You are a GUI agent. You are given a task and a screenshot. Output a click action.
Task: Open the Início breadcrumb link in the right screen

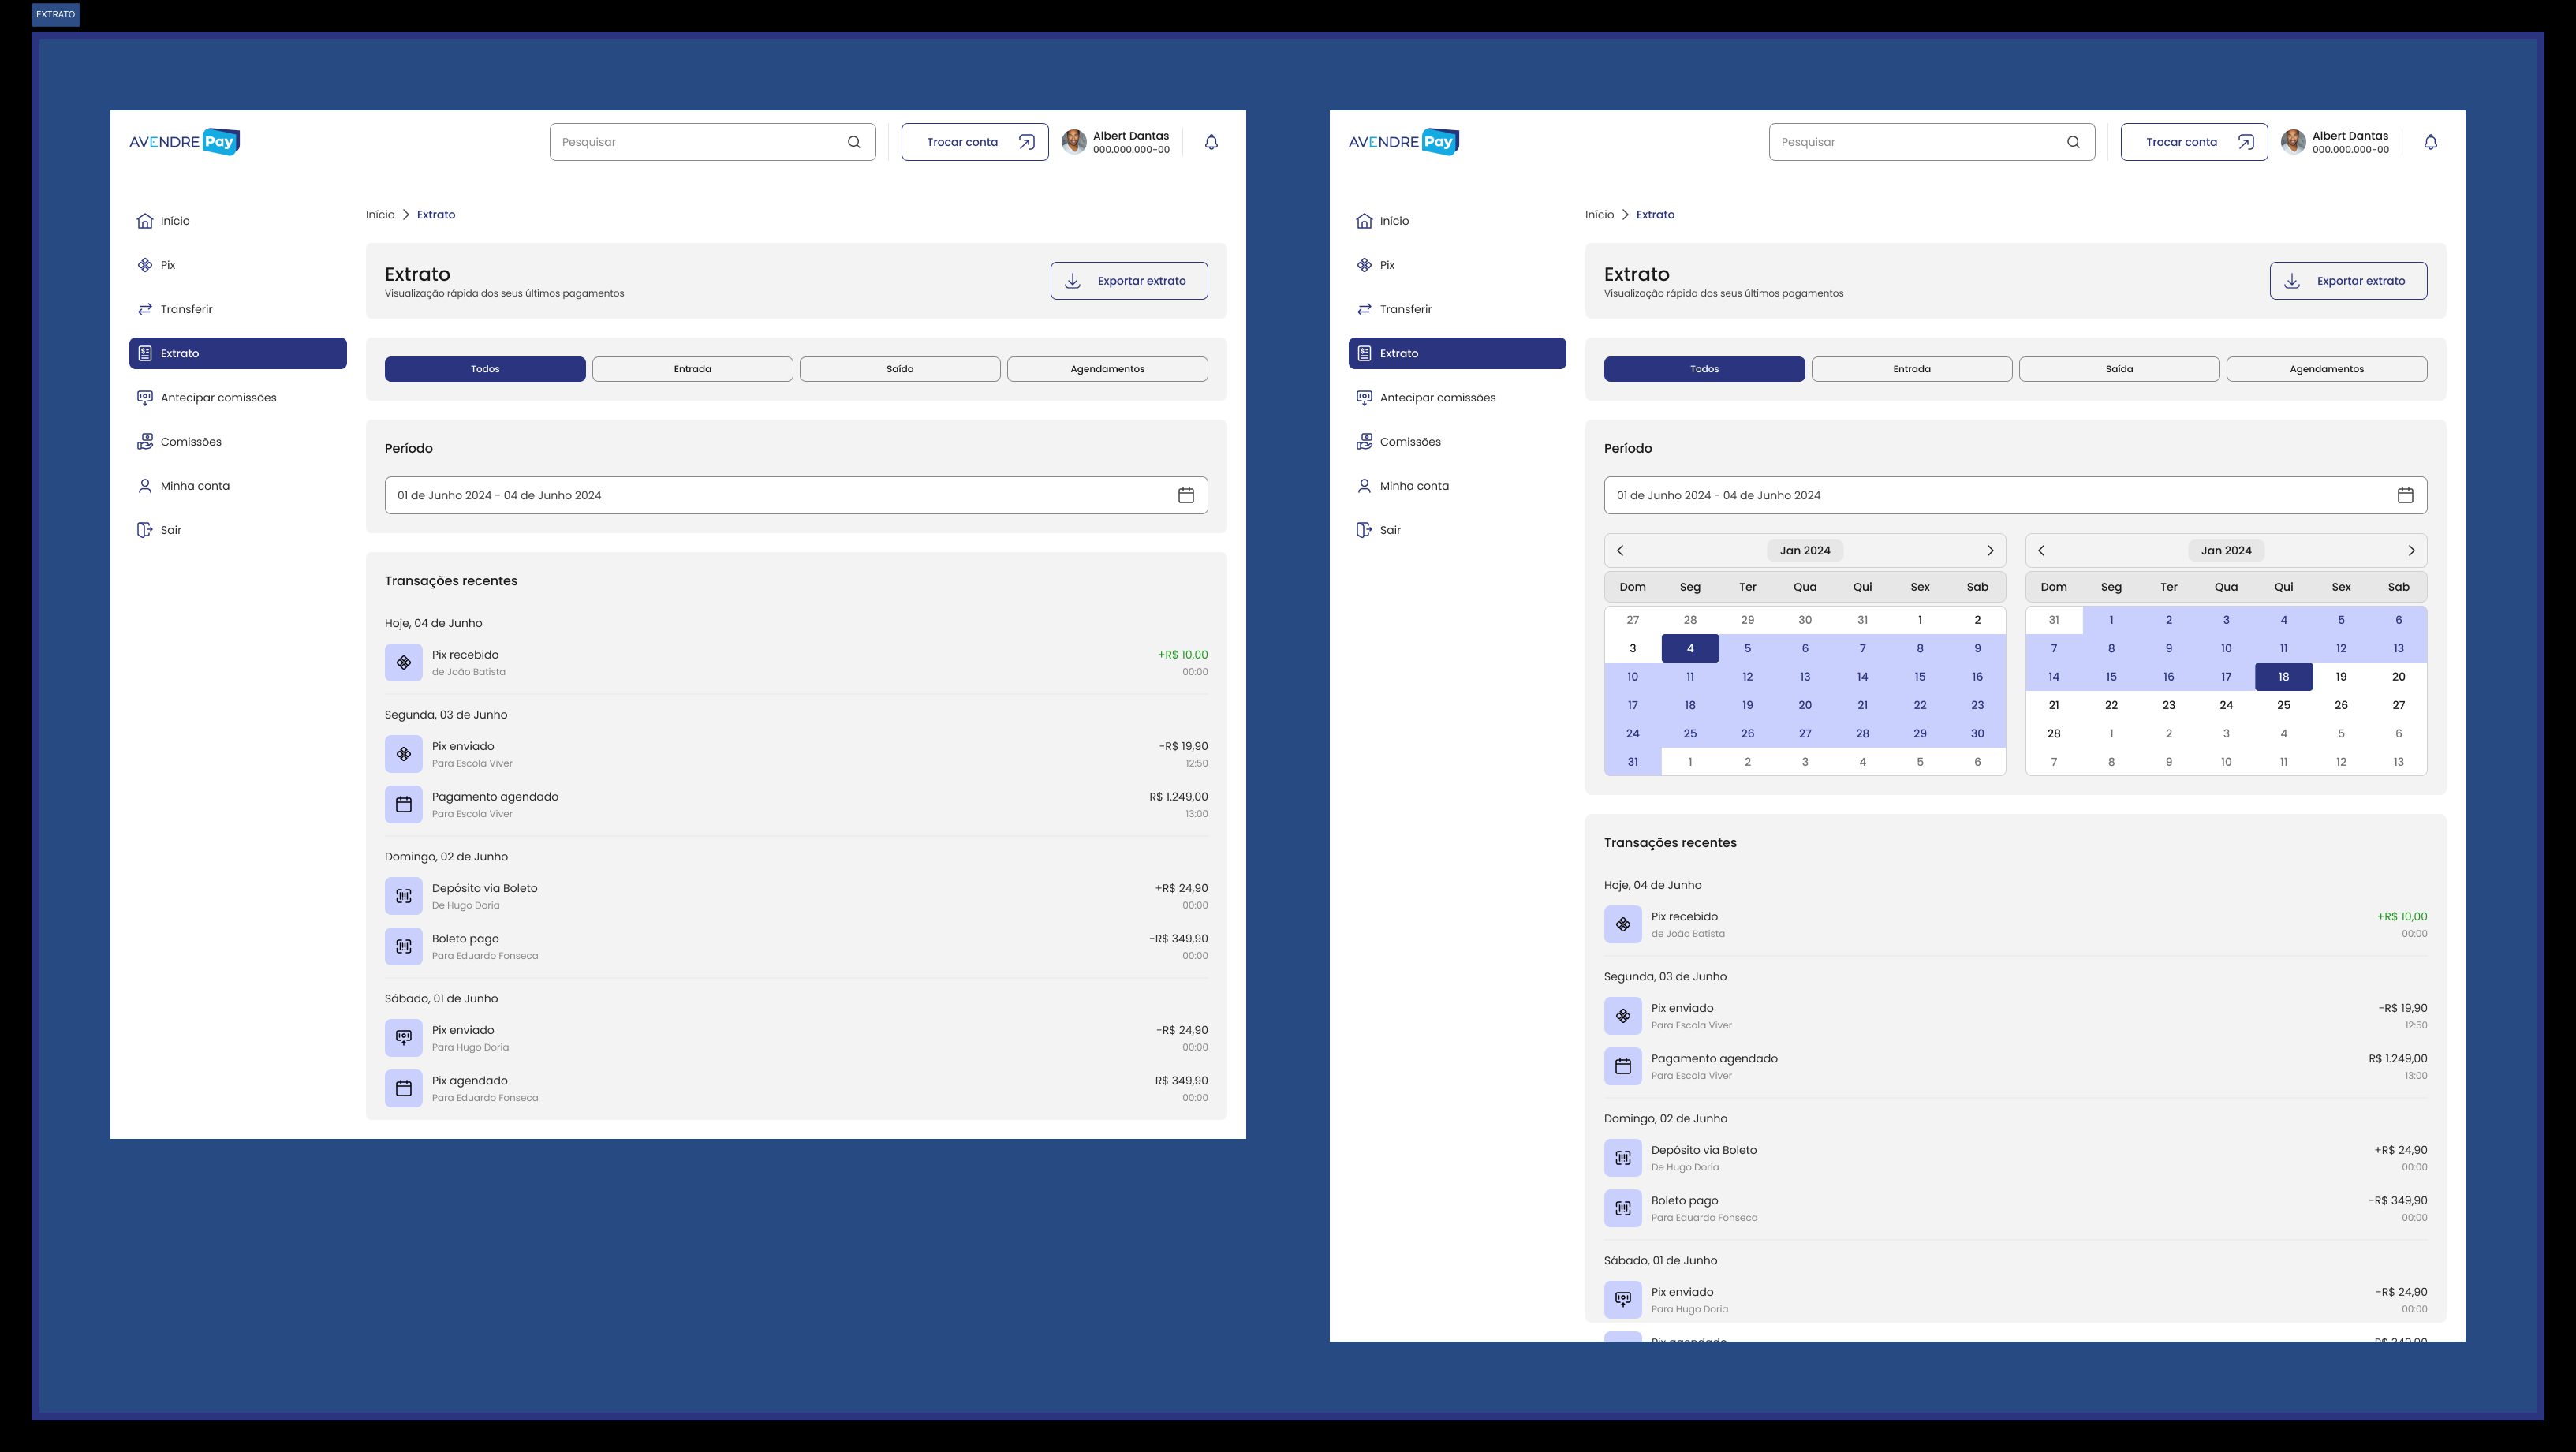[1599, 215]
